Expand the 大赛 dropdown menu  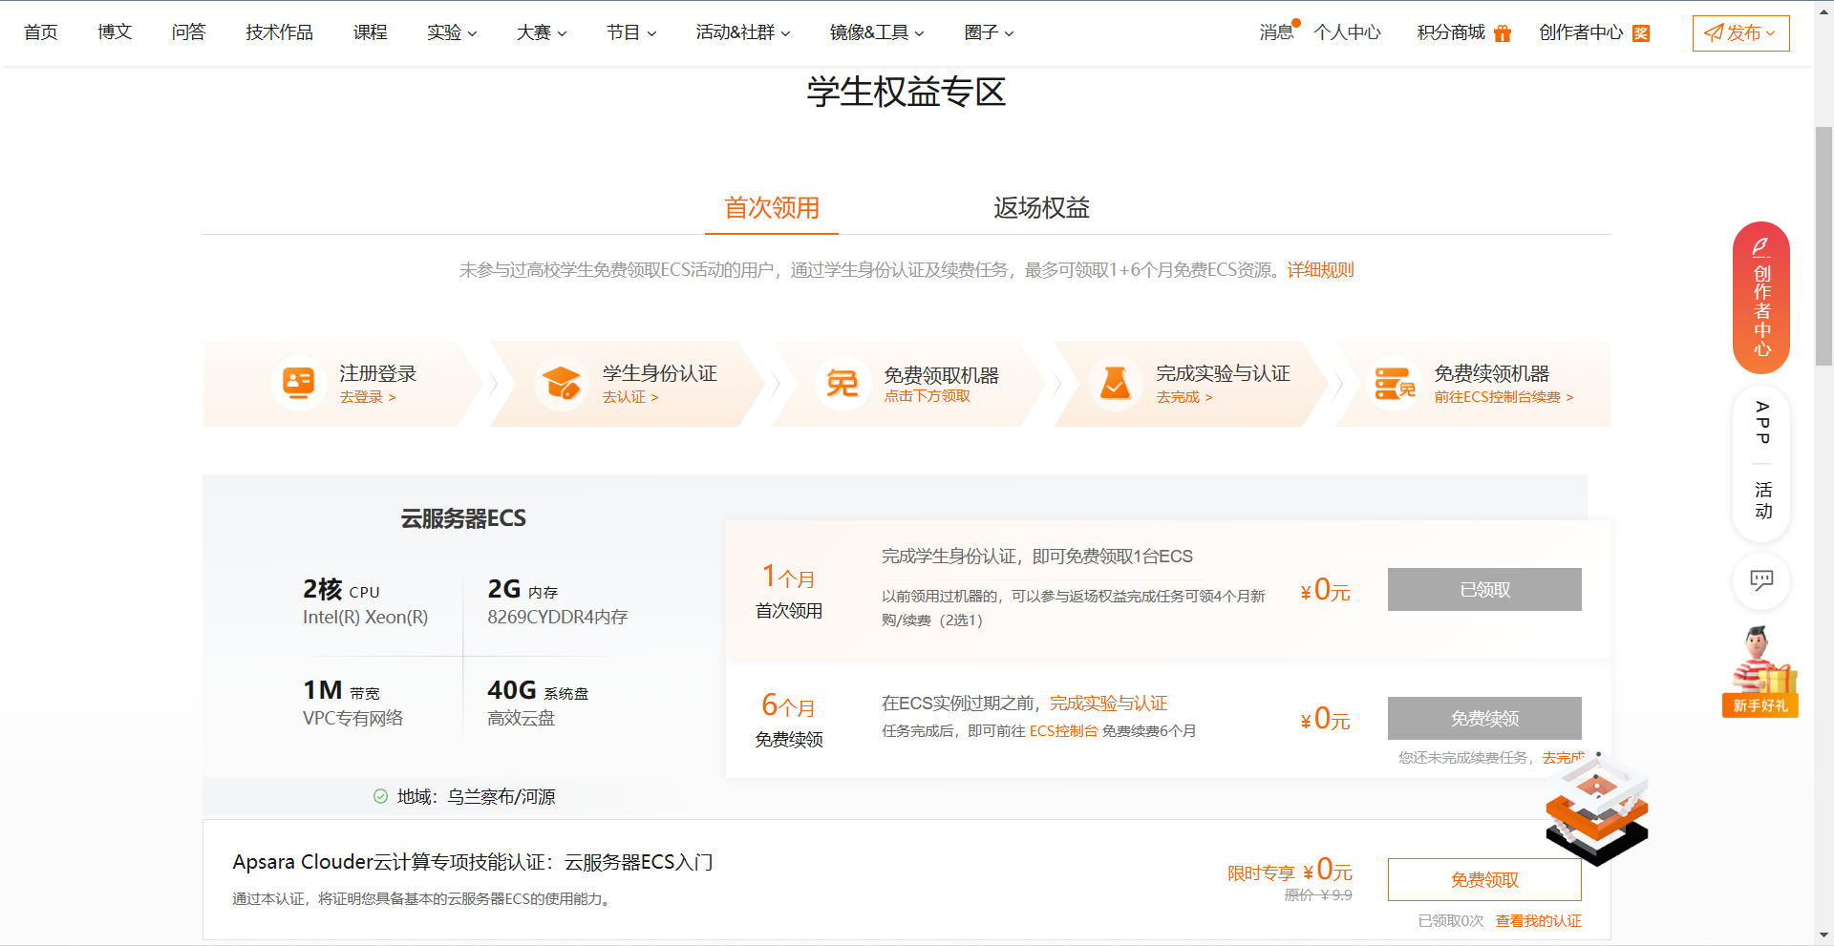(x=542, y=32)
